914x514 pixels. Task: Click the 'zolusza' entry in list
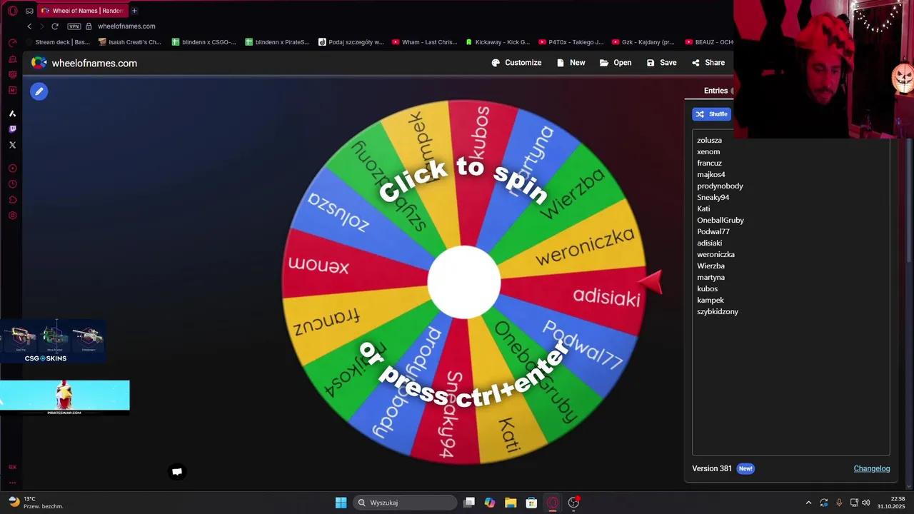pos(710,140)
